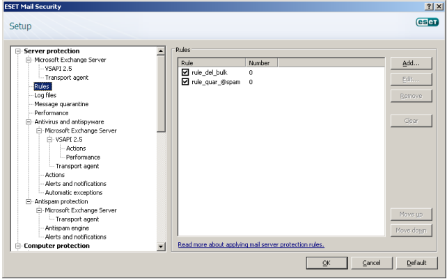Select Transport agent under Antivirus Exchange Server
This screenshot has width=447, height=279.
[x=77, y=166]
